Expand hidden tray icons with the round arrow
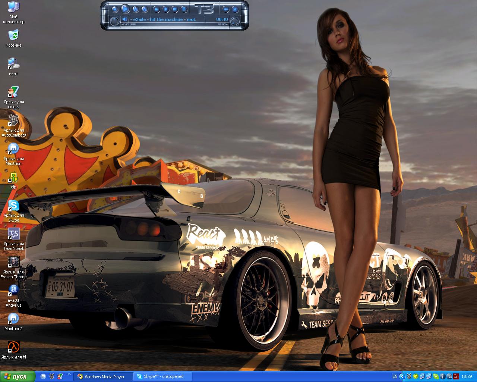 click(402, 376)
